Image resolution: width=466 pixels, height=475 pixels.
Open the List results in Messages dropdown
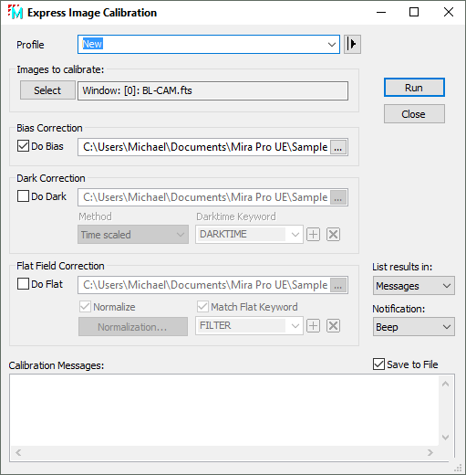point(414,286)
